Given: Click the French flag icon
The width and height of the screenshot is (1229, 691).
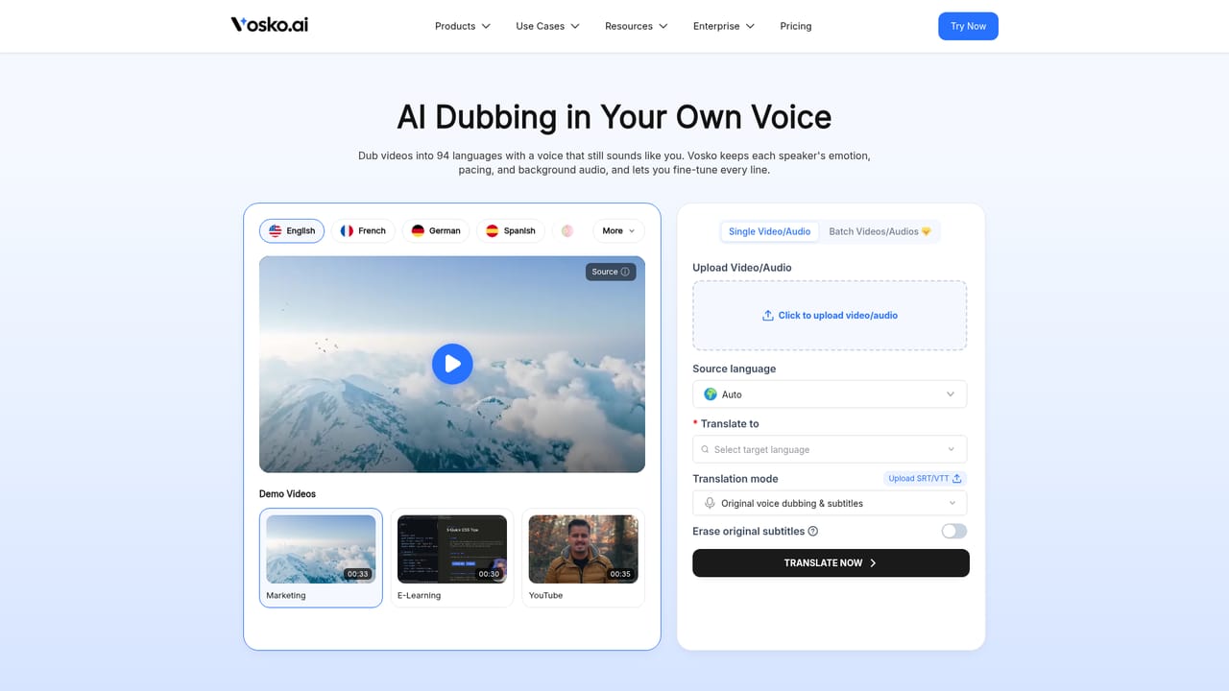Looking at the screenshot, I should pos(348,230).
